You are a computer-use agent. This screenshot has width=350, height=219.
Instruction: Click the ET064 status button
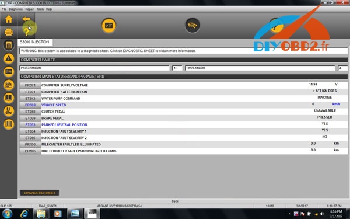(x=30, y=131)
